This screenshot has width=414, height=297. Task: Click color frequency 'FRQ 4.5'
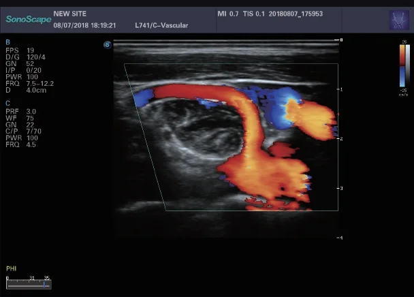point(20,144)
